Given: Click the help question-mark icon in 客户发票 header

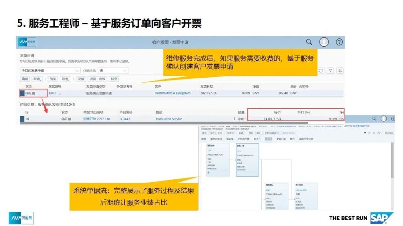Looking at the screenshot, I should click(x=339, y=42).
